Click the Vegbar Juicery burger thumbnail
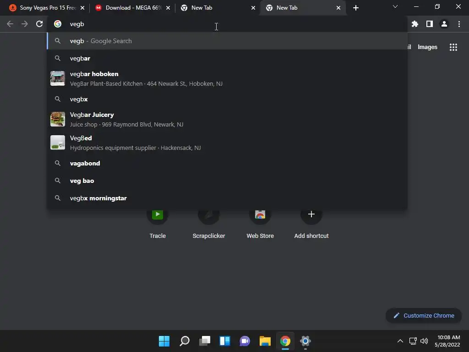469x352 pixels. tap(58, 120)
